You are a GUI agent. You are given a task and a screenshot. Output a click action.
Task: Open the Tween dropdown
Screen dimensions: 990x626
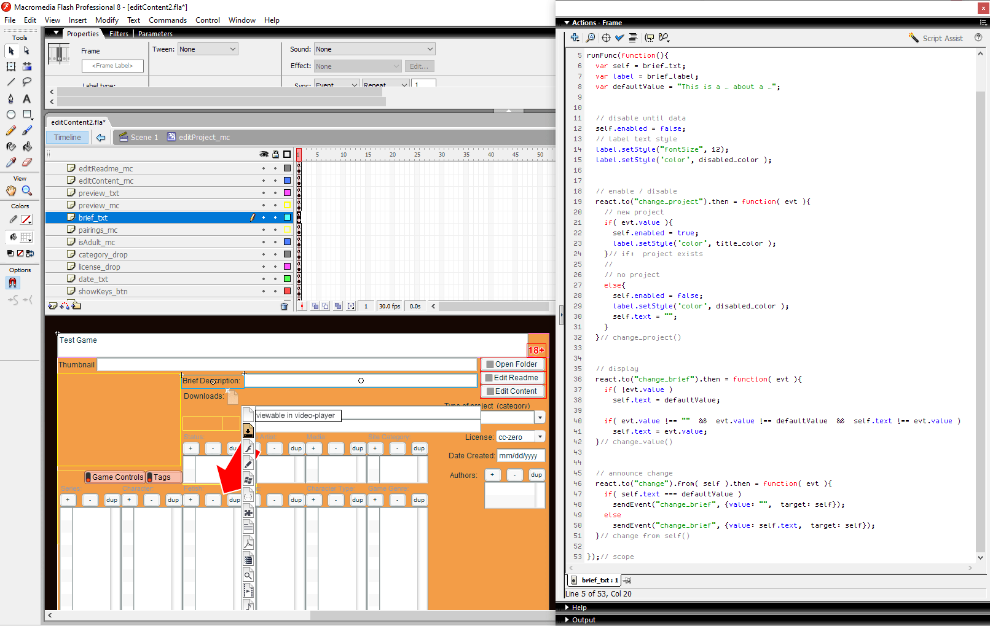tap(207, 49)
